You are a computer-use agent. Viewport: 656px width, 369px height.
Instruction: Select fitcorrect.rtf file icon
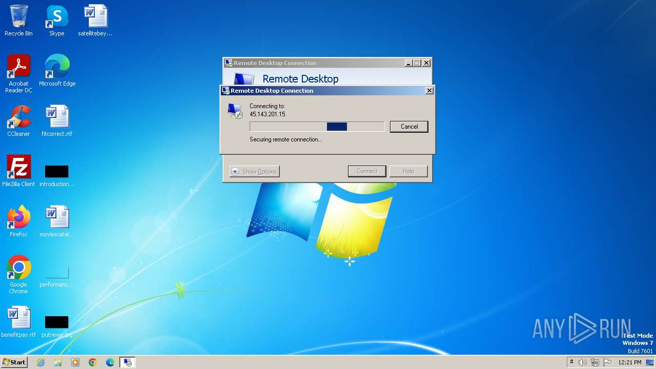click(57, 120)
